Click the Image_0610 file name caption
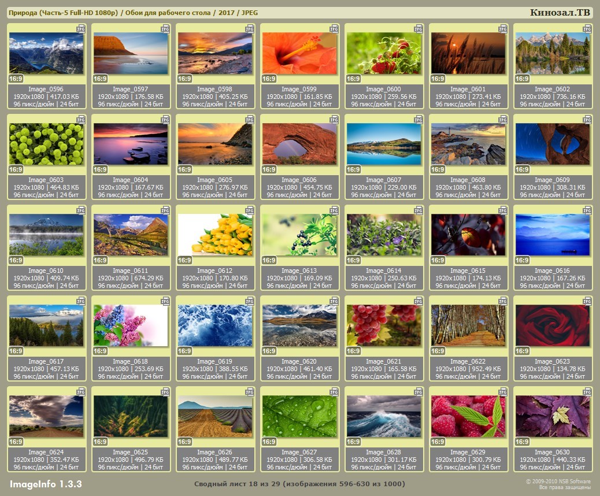 (46, 271)
